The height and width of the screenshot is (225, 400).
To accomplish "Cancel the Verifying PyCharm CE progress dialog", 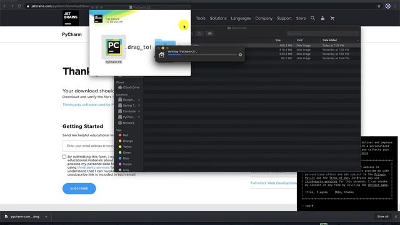I will pyautogui.click(x=240, y=54).
